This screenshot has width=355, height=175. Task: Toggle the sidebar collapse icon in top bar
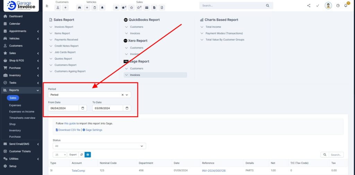pyautogui.click(x=47, y=6)
